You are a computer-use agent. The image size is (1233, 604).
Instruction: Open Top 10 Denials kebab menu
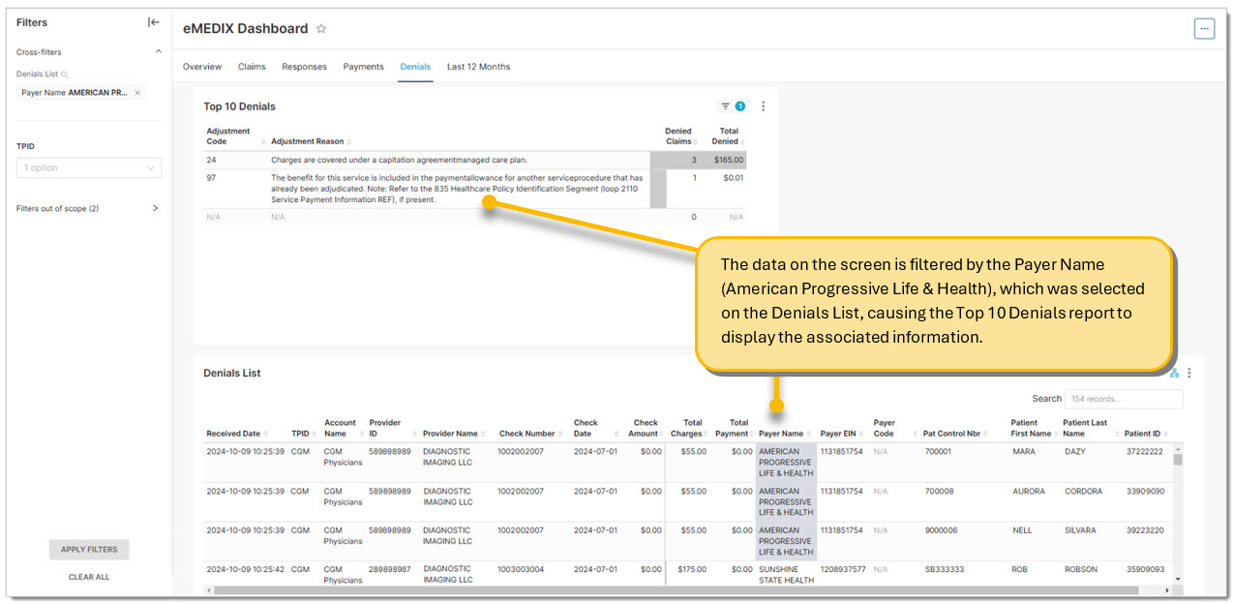[763, 106]
